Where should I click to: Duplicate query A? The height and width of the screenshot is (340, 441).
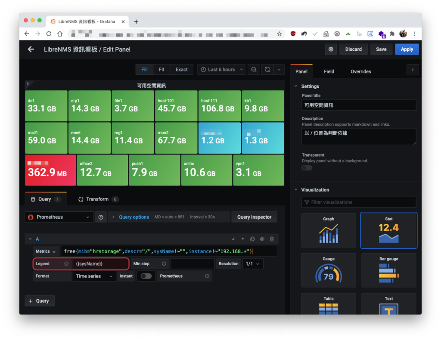point(252,239)
